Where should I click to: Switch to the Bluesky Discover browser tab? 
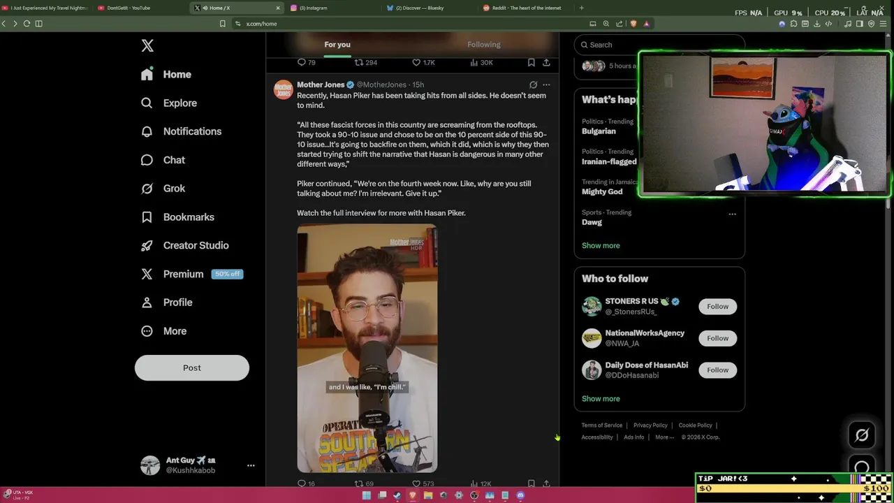[x=429, y=8]
